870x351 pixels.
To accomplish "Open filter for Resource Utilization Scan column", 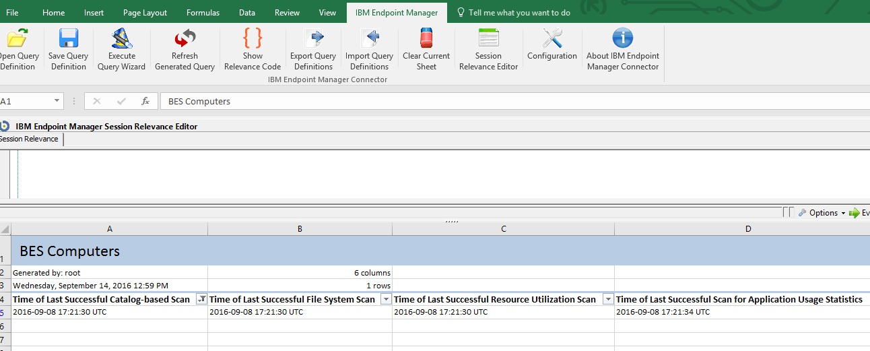I will coord(608,299).
